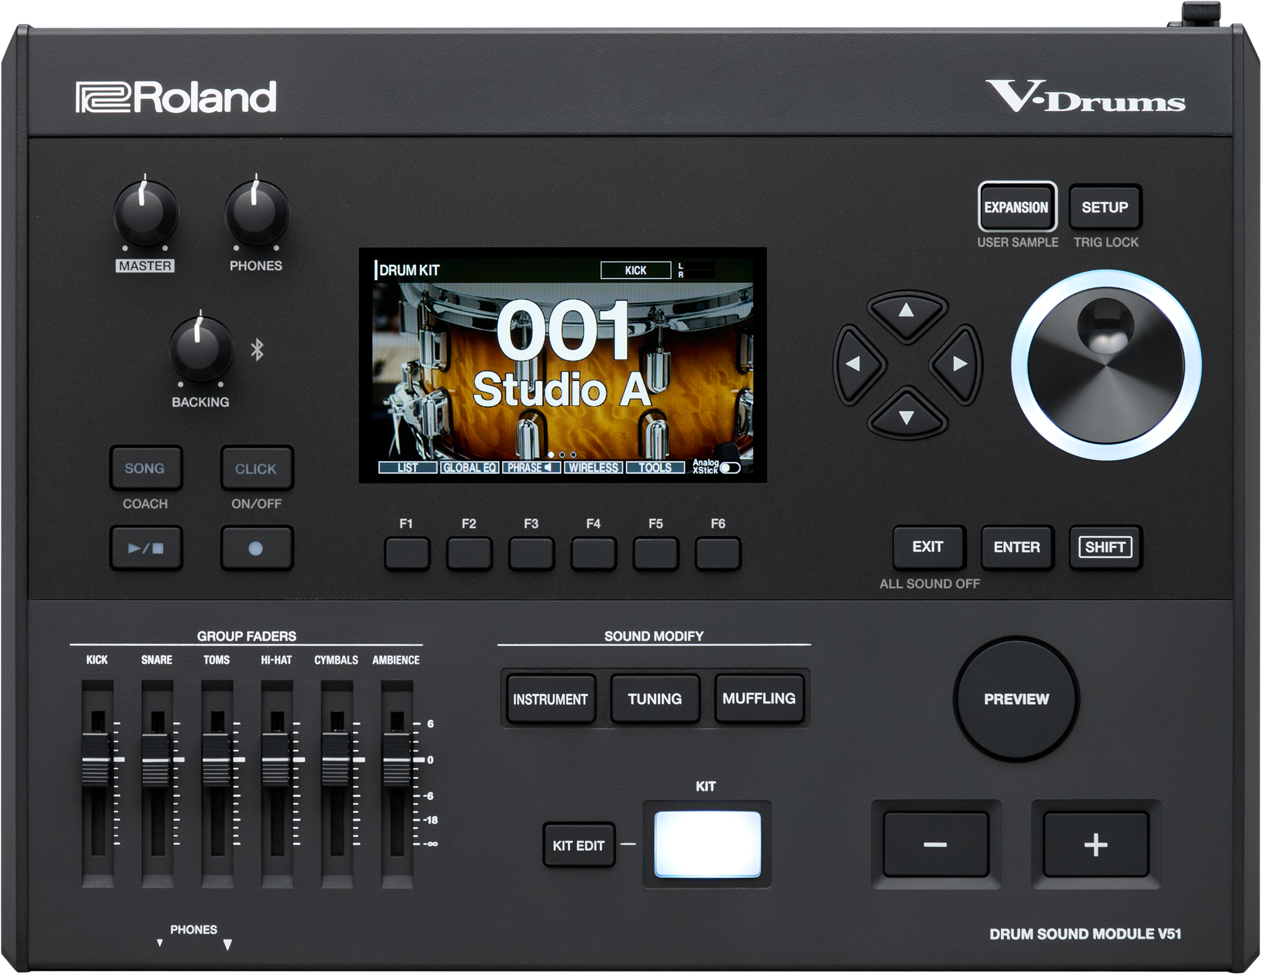The height and width of the screenshot is (974, 1261).
Task: Click the SNARE group fader handle
Action: pos(156,760)
